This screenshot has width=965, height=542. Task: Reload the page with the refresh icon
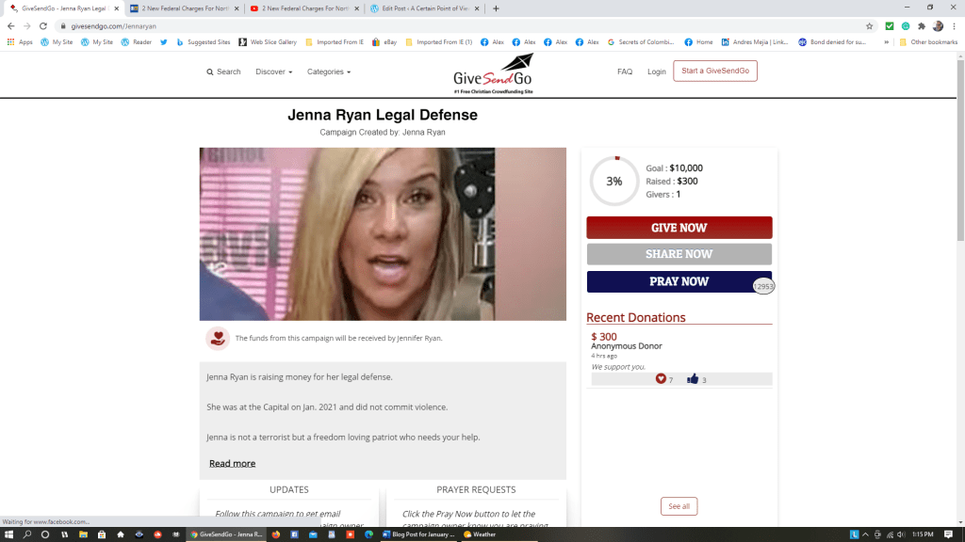[x=43, y=26]
